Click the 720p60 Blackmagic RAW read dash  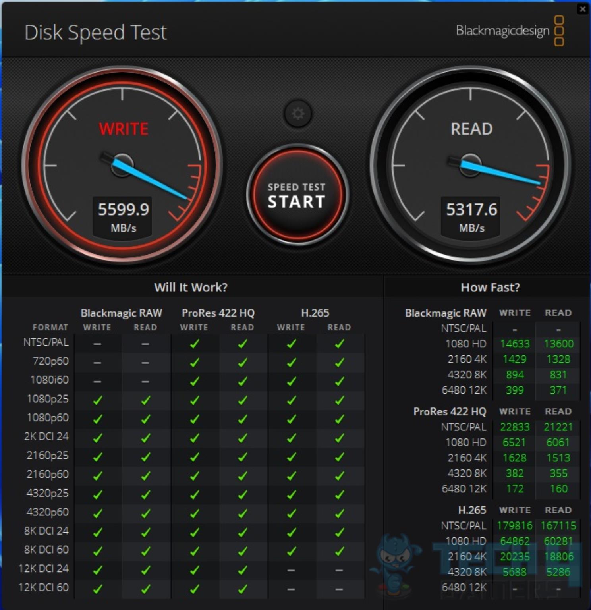[x=146, y=363]
